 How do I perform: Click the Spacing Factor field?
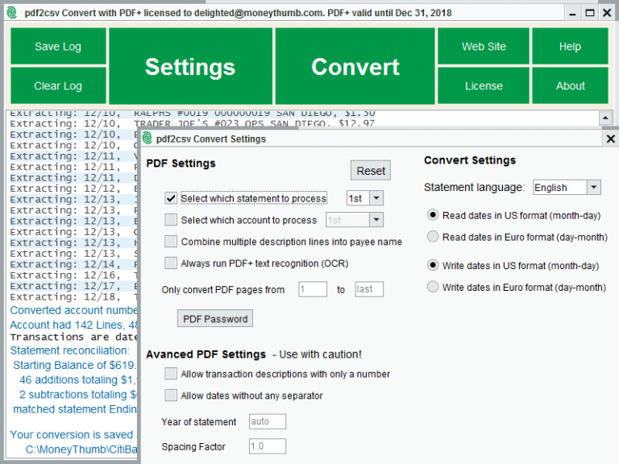click(268, 446)
